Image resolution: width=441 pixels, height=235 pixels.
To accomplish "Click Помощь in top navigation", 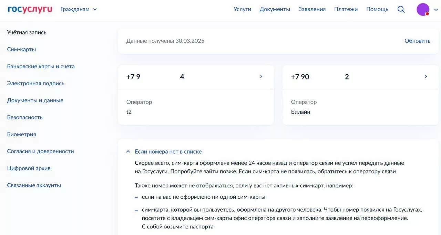I will (x=377, y=9).
